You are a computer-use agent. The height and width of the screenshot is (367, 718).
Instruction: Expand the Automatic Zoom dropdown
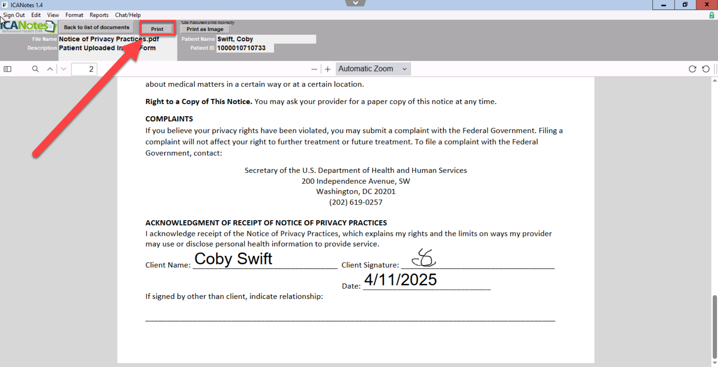tap(373, 69)
